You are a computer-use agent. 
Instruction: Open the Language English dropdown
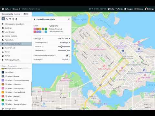click(66, 59)
